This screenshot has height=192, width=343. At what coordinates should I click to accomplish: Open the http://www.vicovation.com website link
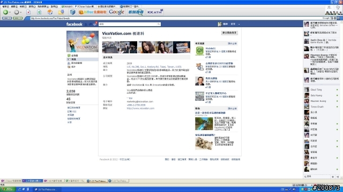tap(140, 108)
